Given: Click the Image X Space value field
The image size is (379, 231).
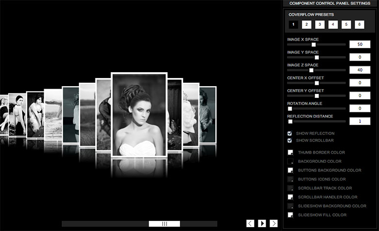Looking at the screenshot, I should click(360, 44).
